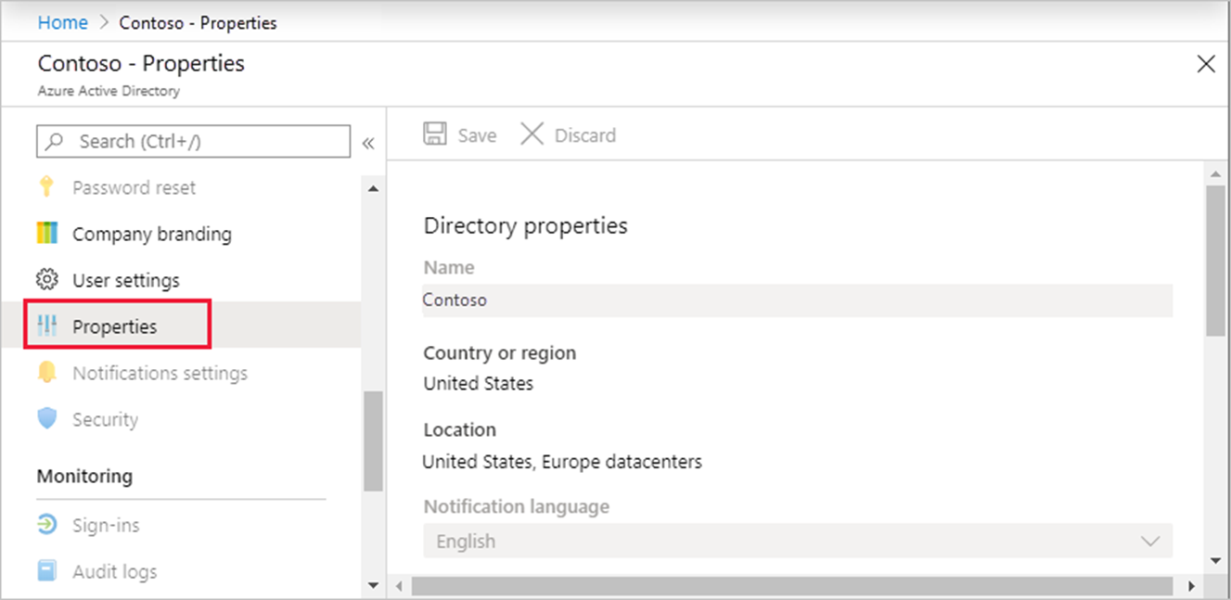This screenshot has width=1231, height=600.
Task: Click the Discard X icon
Action: coord(532,134)
